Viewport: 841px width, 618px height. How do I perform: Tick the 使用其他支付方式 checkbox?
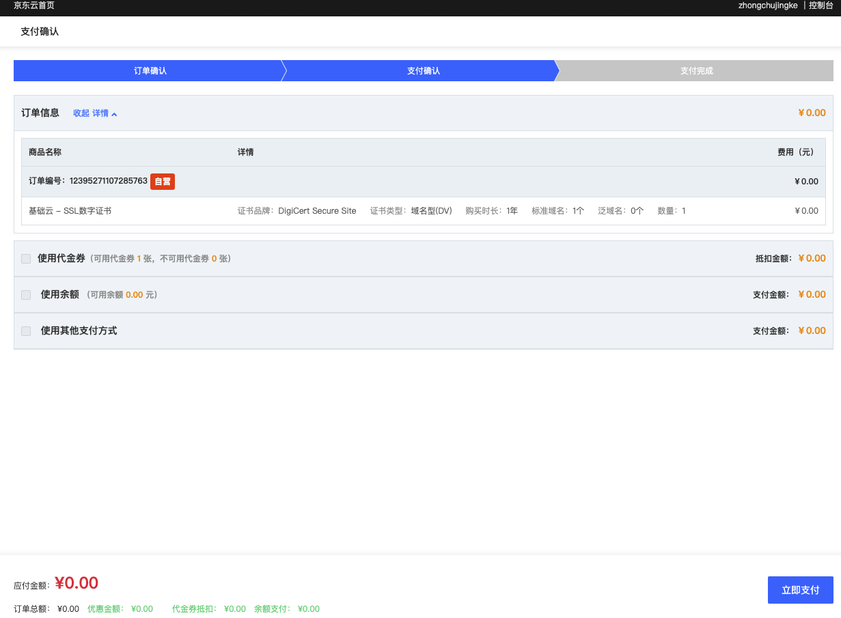(26, 331)
